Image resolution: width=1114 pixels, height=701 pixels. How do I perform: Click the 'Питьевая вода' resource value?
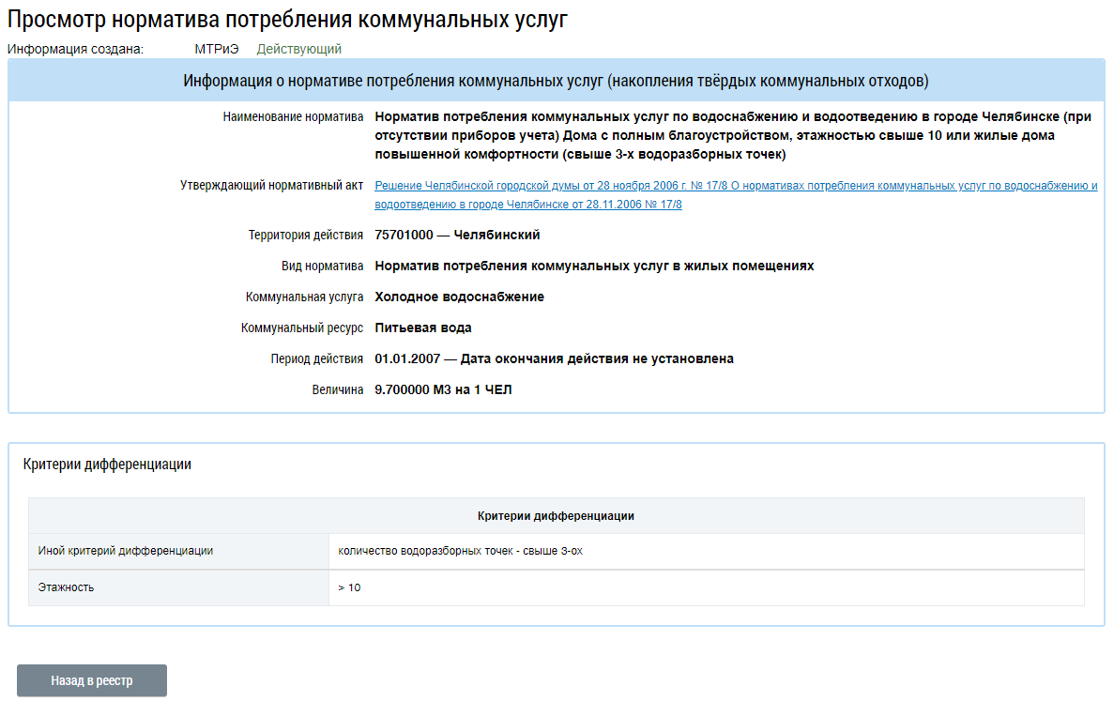pos(423,328)
